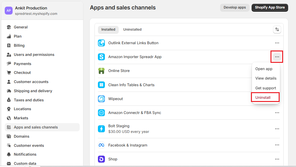Open the Shopify App Store button
This screenshot has width=296, height=167.
click(270, 8)
